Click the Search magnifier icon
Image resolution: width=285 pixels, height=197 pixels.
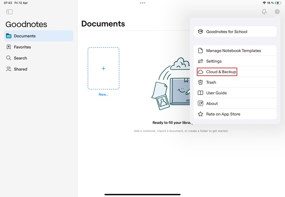(x=9, y=58)
